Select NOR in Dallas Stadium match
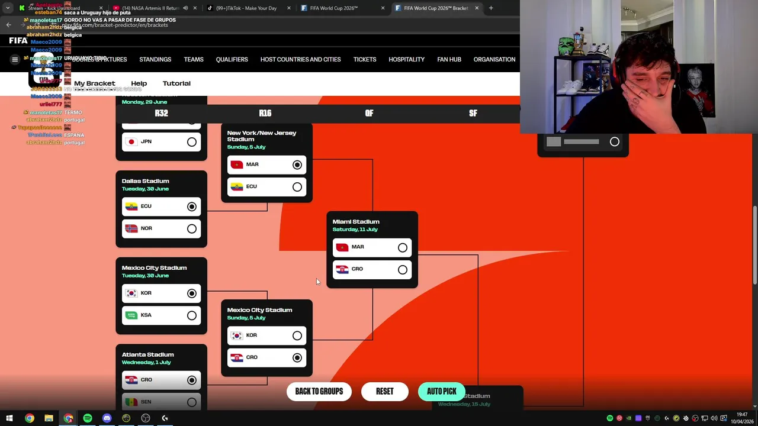758x426 pixels. [x=192, y=229]
